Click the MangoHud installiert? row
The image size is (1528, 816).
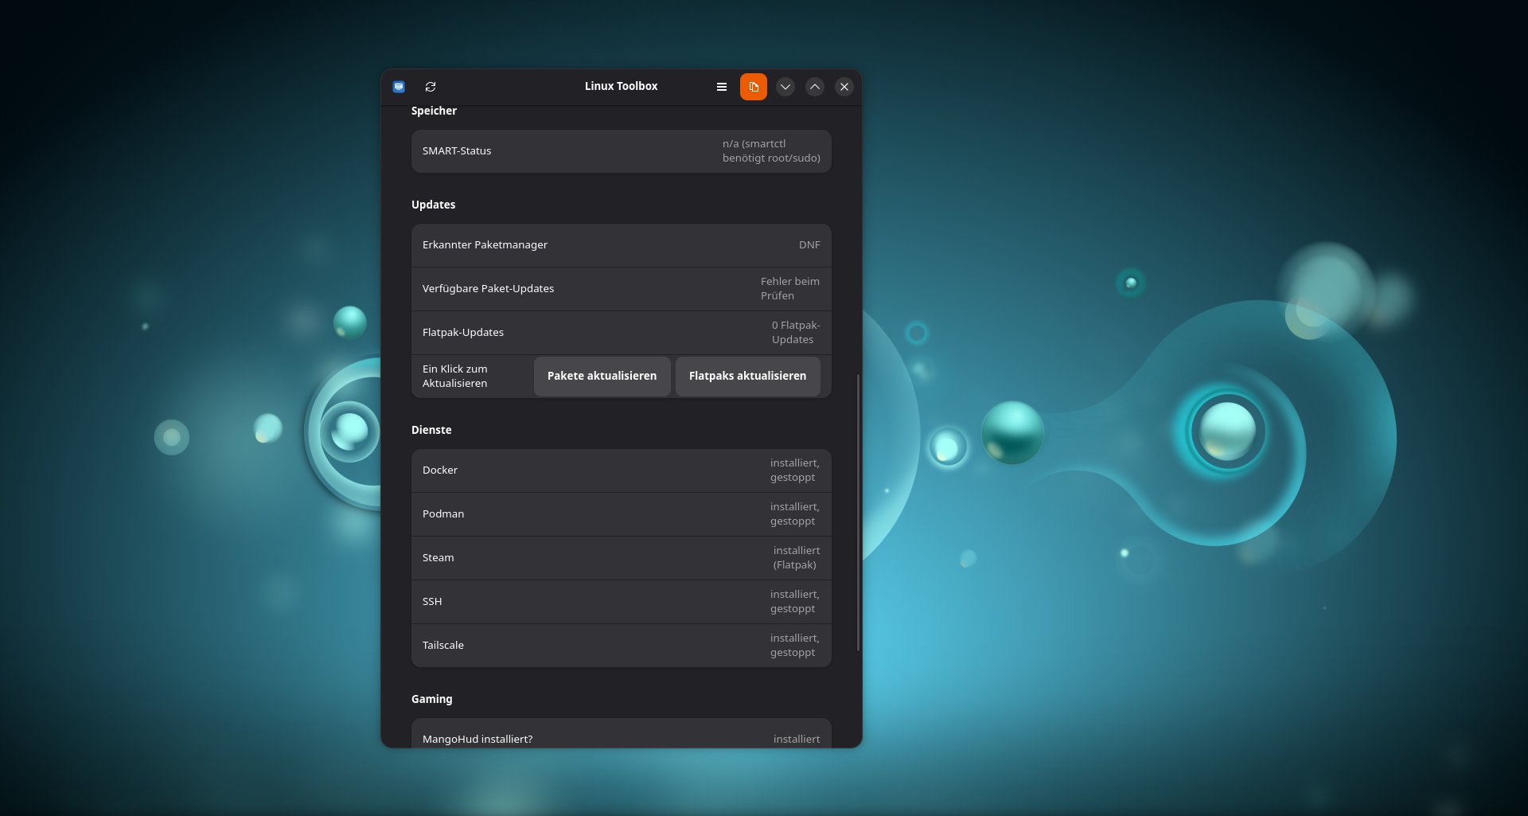[x=622, y=733]
